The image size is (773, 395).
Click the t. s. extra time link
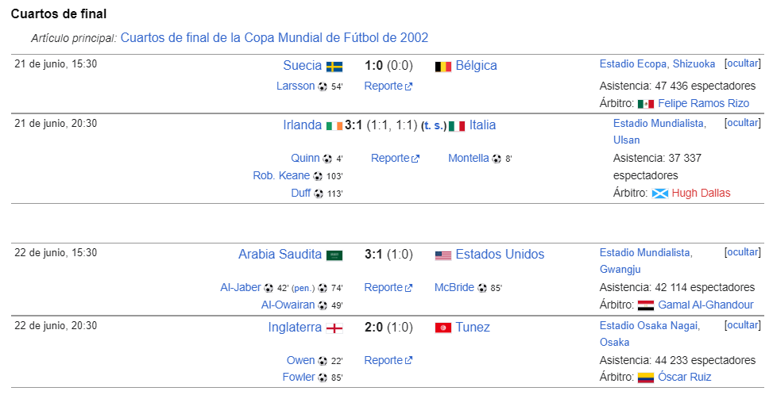tap(435, 126)
